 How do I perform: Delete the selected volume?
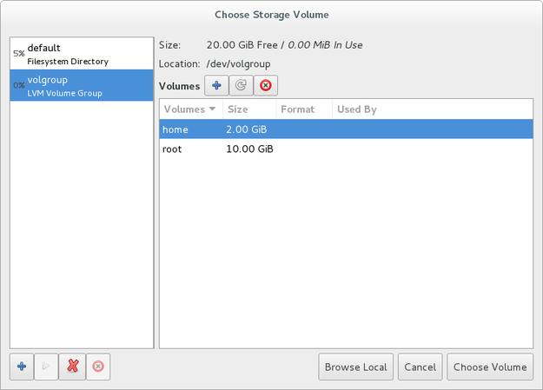(x=266, y=85)
